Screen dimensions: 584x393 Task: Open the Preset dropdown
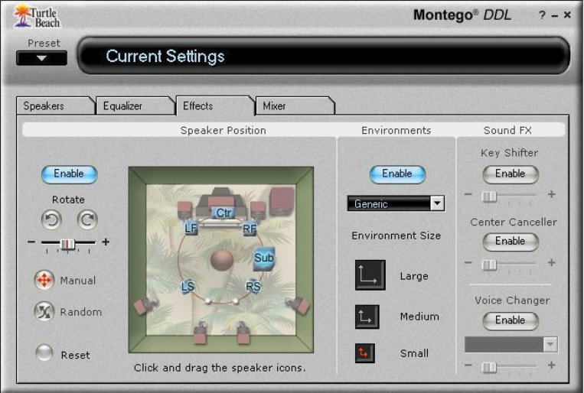click(41, 58)
